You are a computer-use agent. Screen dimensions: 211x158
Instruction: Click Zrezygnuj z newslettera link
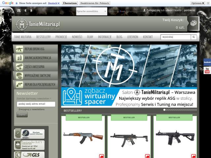[32, 109]
